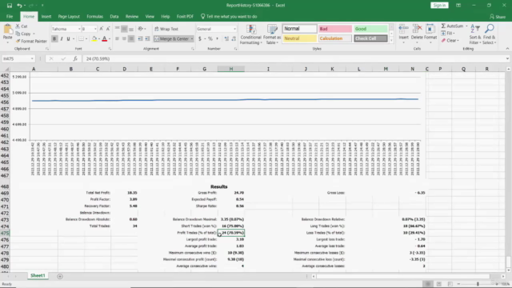This screenshot has width=512, height=288.
Task: Click the Copy button
Action: (x=23, y=34)
